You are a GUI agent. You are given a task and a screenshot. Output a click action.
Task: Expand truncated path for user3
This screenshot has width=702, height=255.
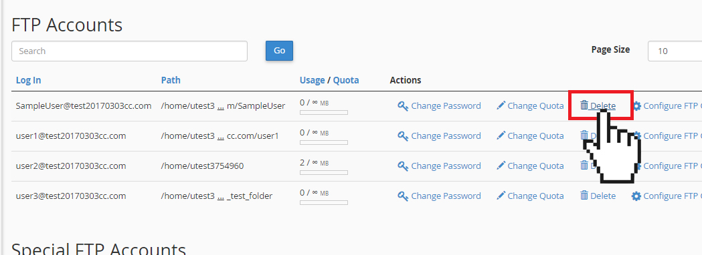(220, 196)
